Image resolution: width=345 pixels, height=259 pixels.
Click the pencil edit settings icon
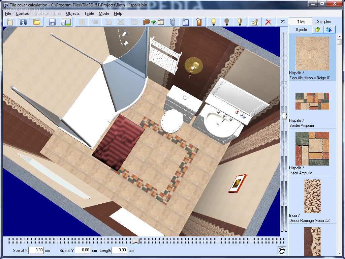point(255,22)
